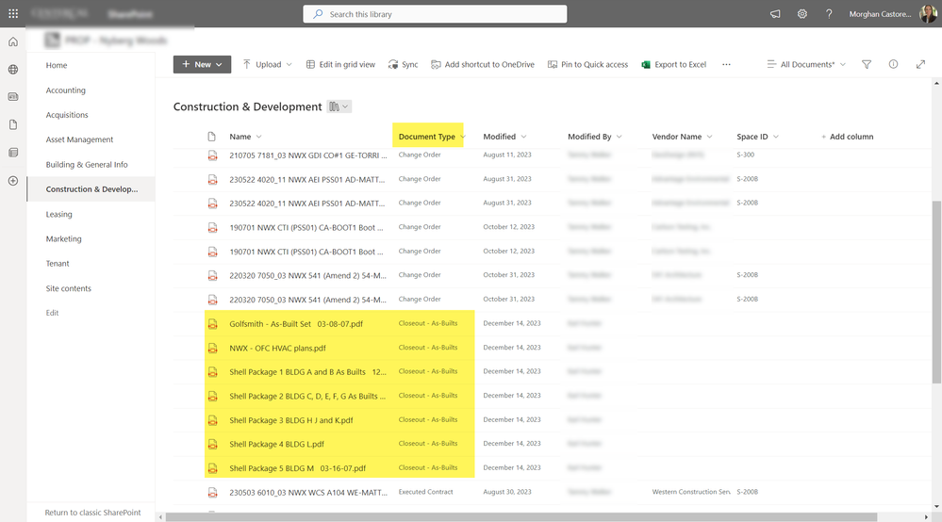The image size is (942, 522).
Task: Click the Search this library field
Action: click(x=435, y=14)
